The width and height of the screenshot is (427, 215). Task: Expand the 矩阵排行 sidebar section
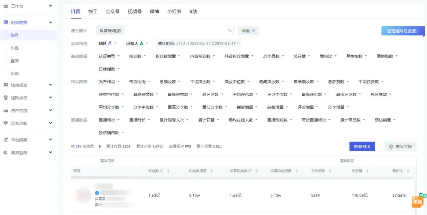click(x=50, y=97)
